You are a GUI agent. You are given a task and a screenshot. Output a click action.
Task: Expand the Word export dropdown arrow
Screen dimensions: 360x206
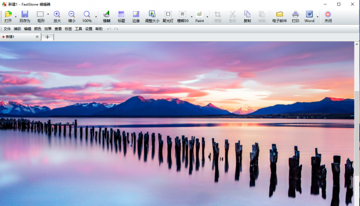pos(317,17)
